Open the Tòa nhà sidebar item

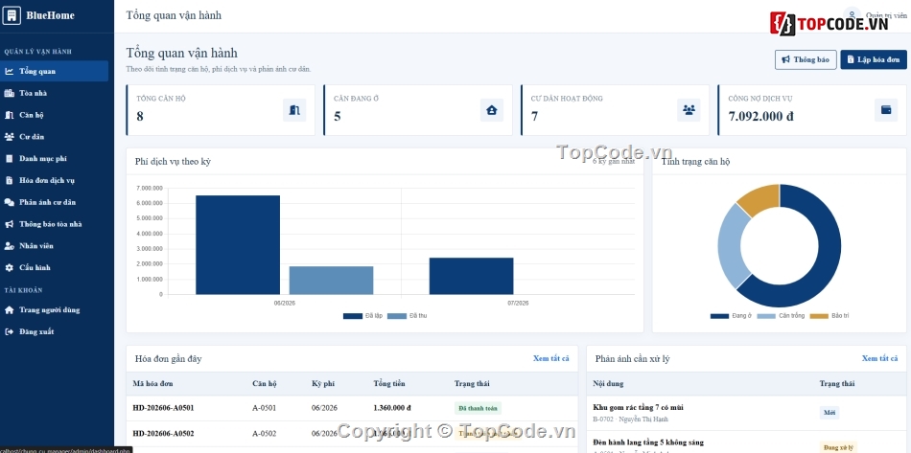pyautogui.click(x=54, y=93)
